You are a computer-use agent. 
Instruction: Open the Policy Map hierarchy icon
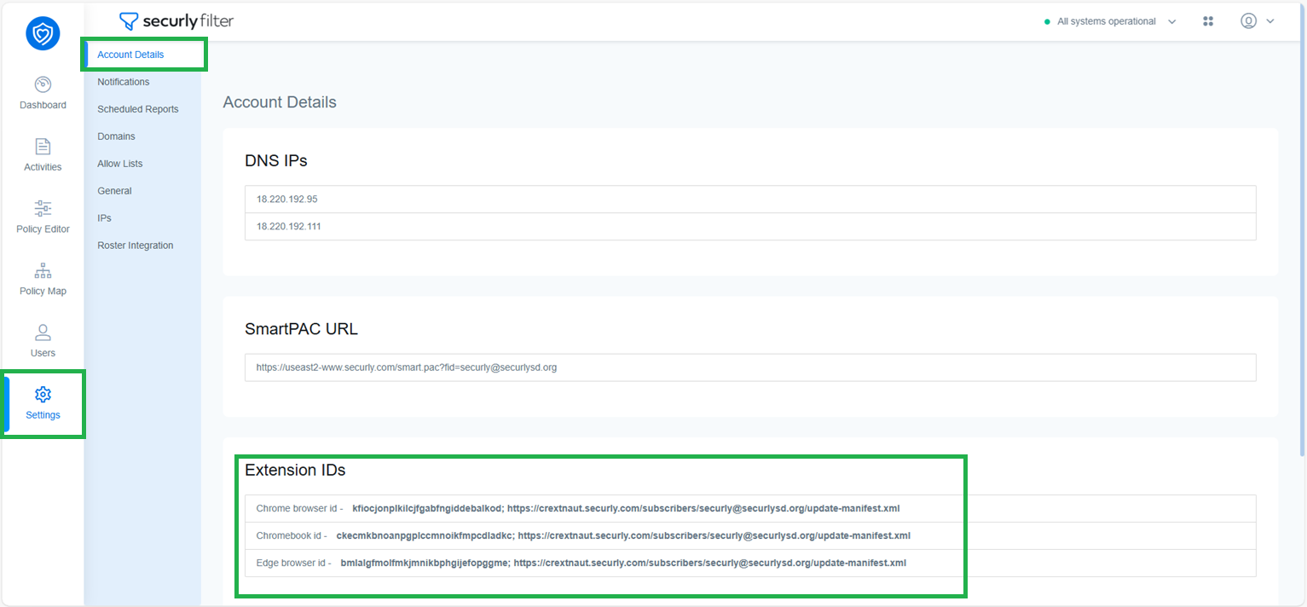coord(43,271)
